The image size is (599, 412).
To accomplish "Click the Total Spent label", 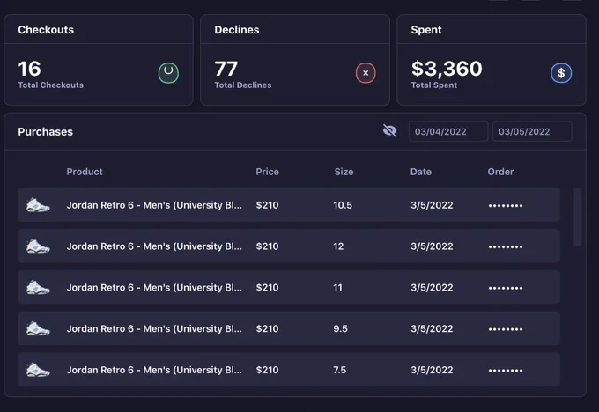I will (434, 85).
